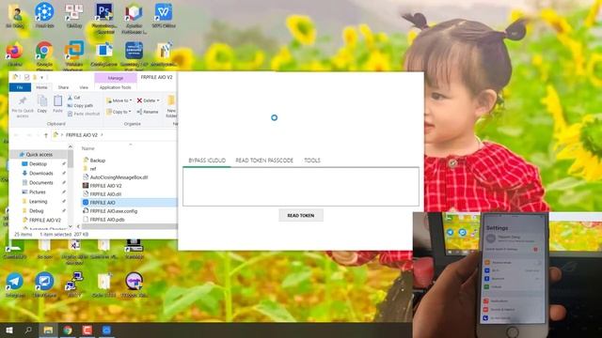
Task: Click navigation pane scroll up arrow
Action: [x=71, y=146]
